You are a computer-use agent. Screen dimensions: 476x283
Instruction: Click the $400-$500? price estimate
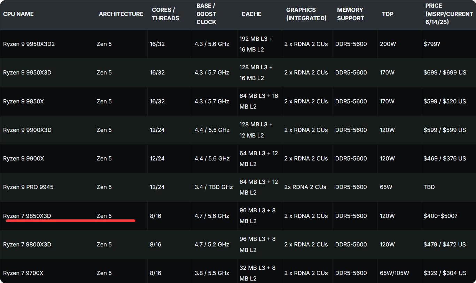(x=439, y=216)
